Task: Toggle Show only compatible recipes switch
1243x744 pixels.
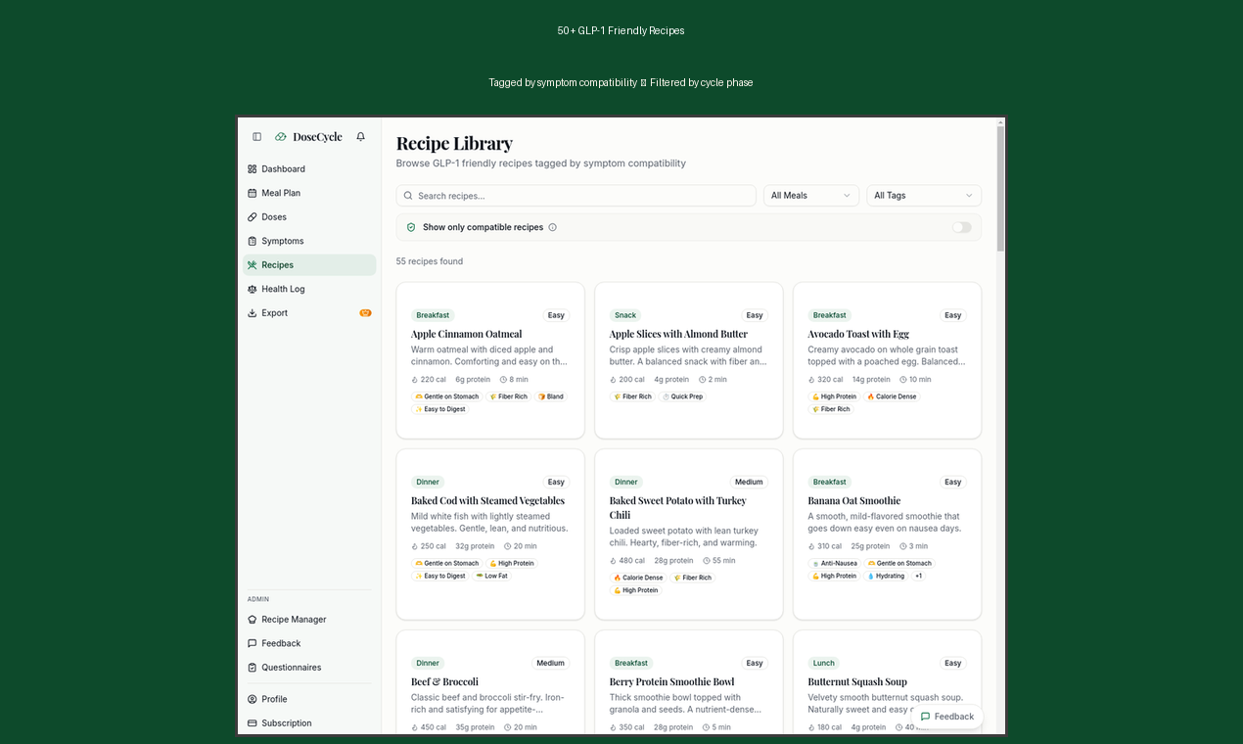Action: click(962, 227)
